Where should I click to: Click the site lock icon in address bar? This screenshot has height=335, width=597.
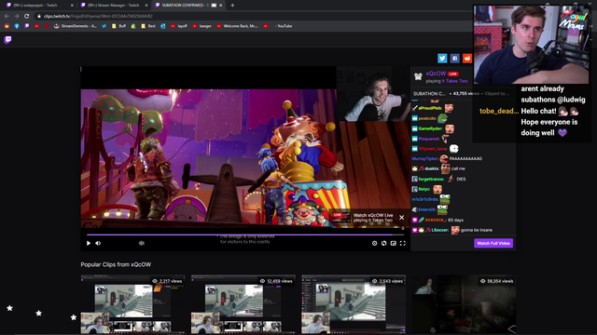pyautogui.click(x=39, y=16)
